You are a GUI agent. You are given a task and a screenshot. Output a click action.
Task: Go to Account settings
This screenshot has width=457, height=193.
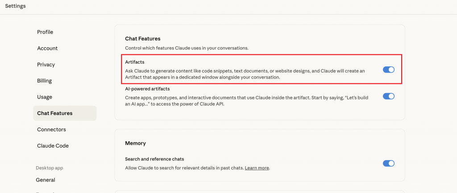tap(47, 48)
